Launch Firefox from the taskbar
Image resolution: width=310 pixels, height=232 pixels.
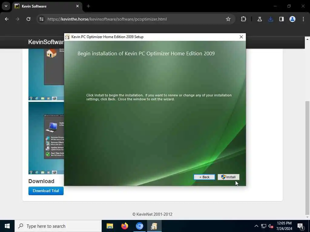[124, 226]
